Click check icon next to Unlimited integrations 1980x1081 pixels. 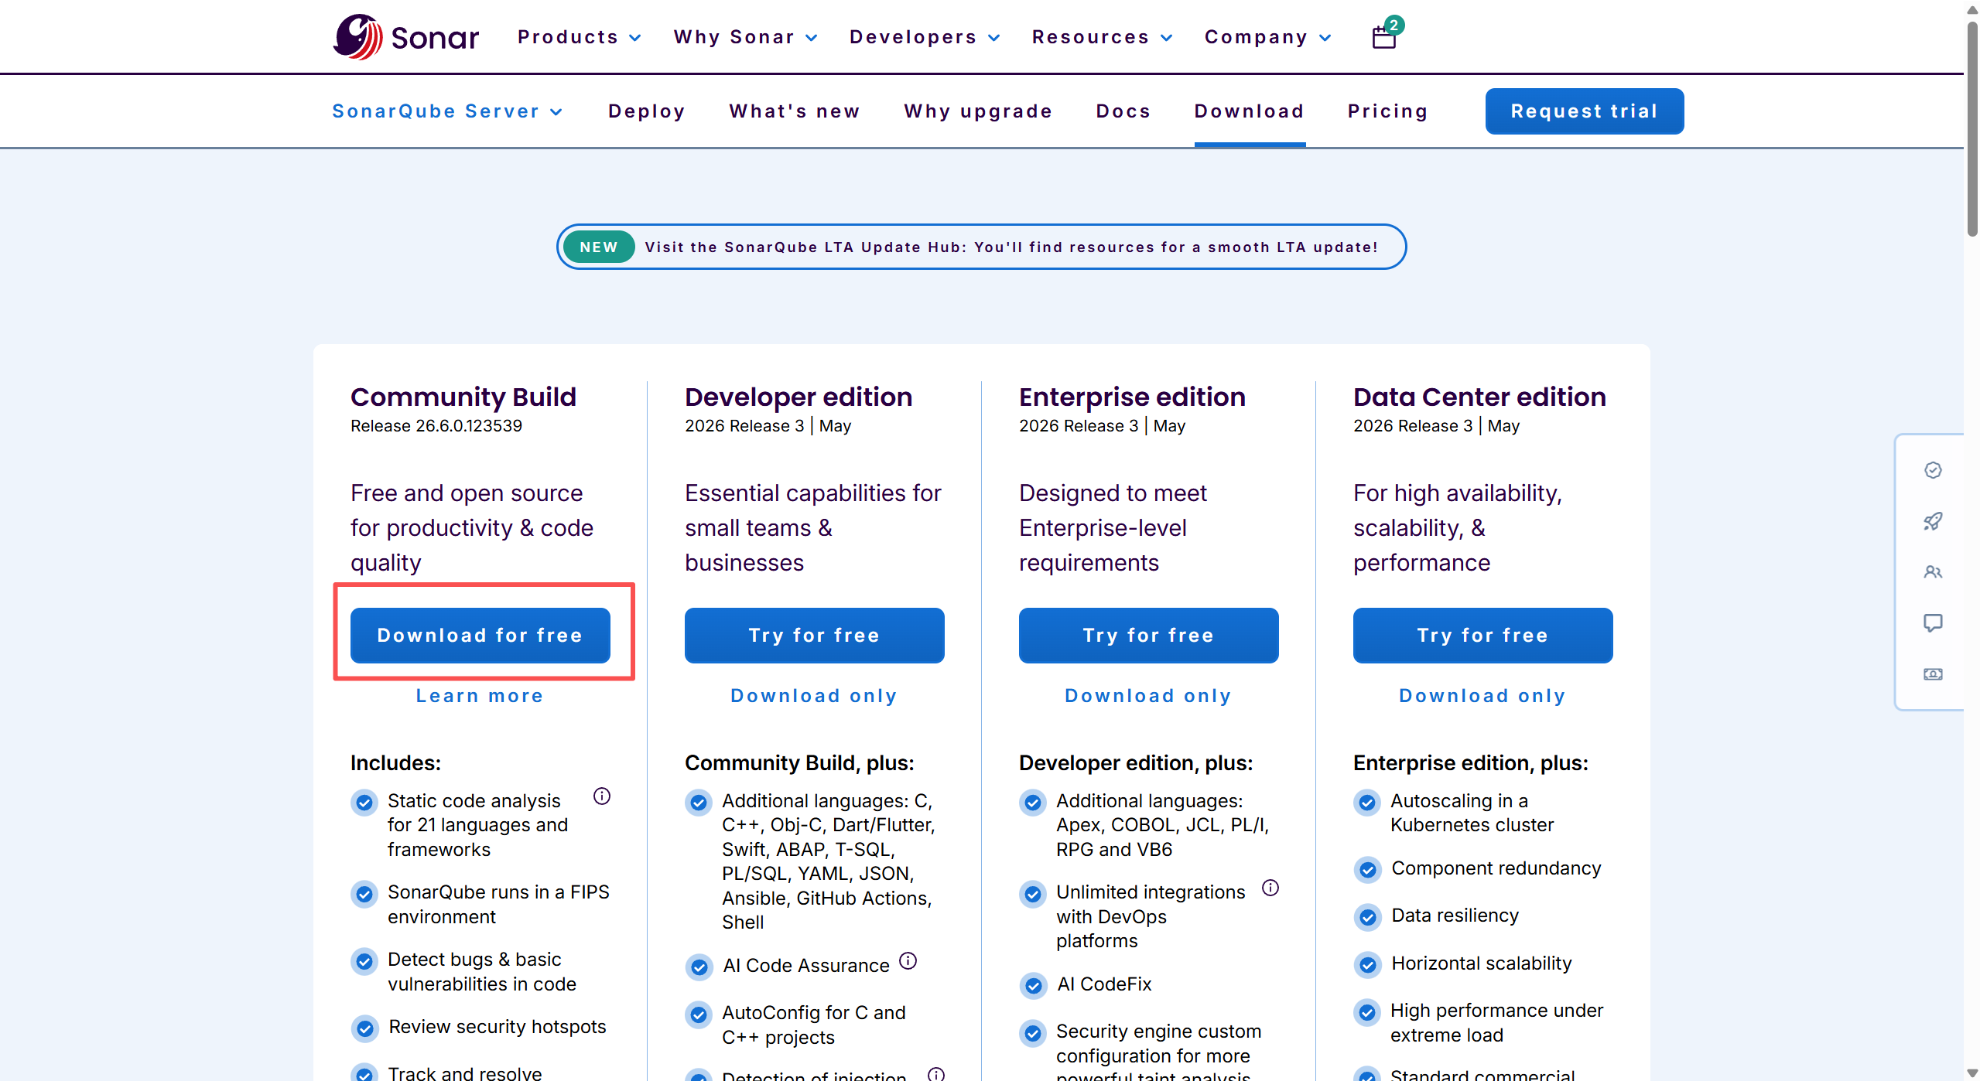coord(1033,894)
